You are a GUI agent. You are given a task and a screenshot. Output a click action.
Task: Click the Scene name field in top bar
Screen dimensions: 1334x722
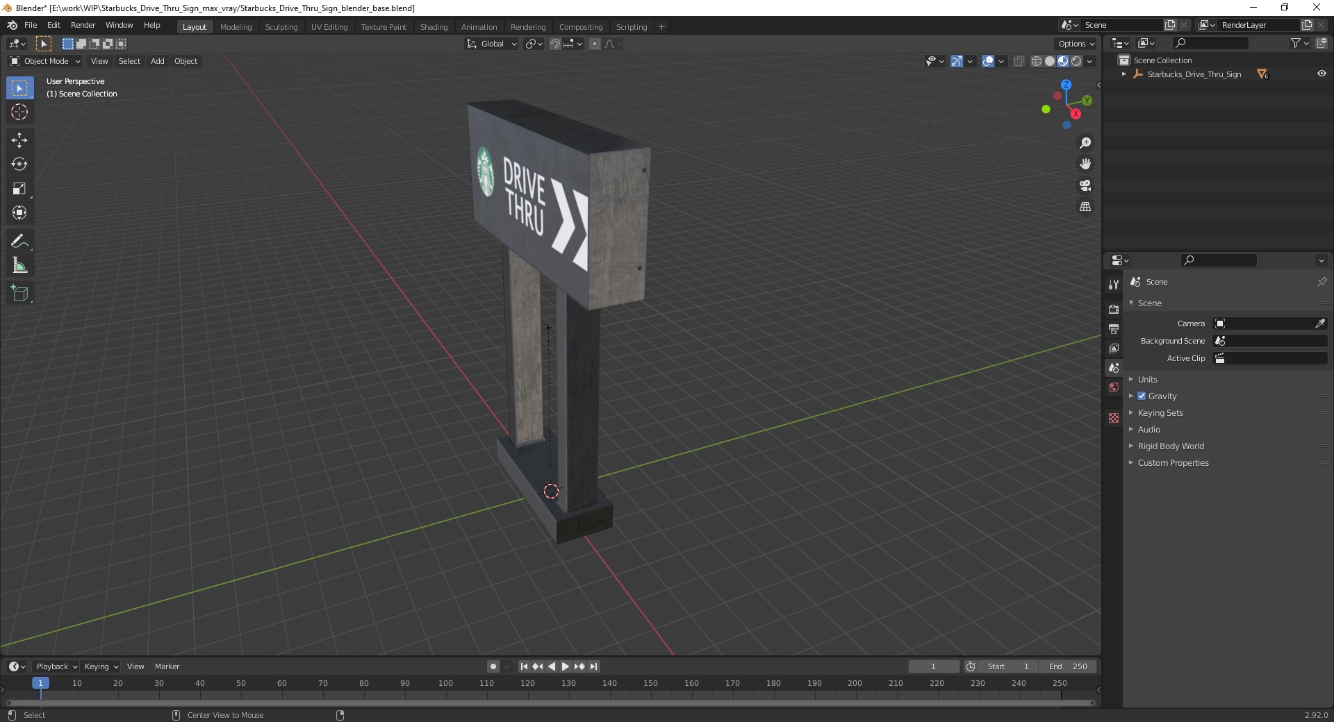tap(1121, 25)
